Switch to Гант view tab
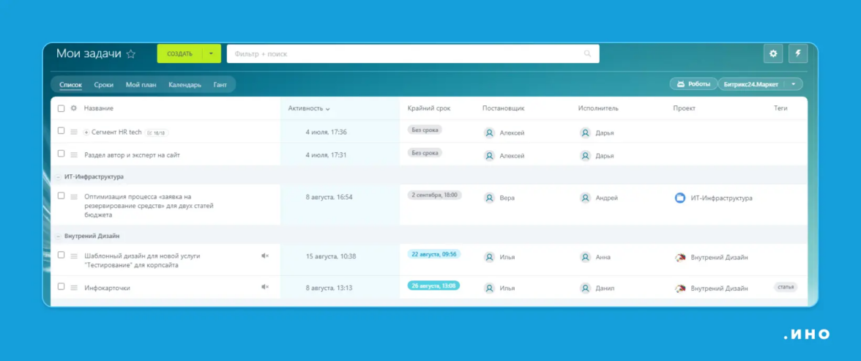861x361 pixels. point(220,85)
